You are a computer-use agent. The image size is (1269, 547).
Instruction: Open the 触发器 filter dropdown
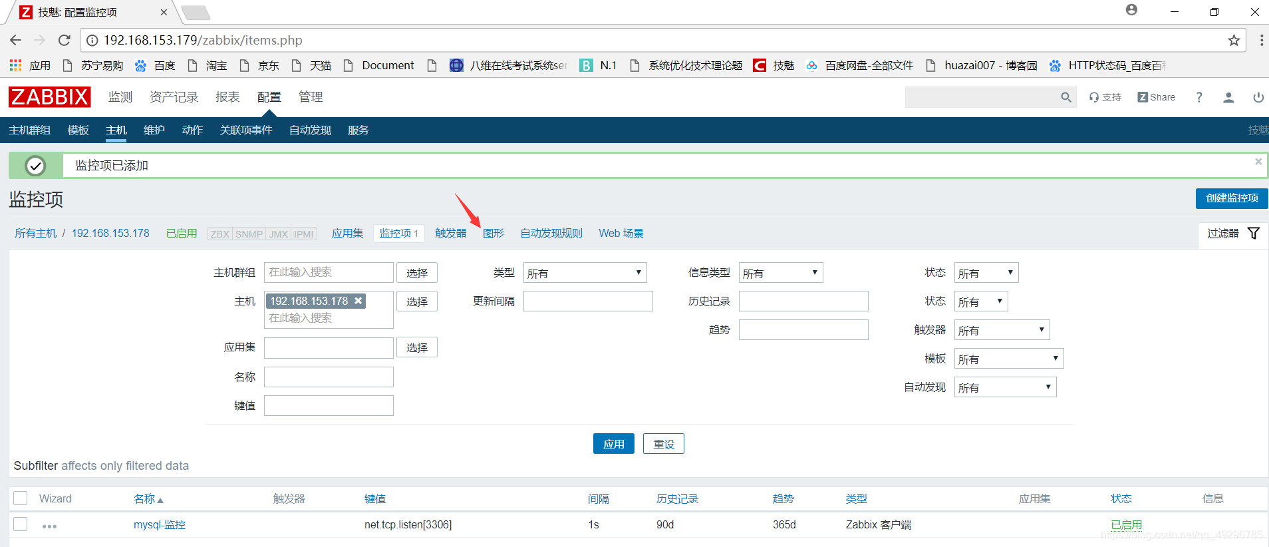[x=1002, y=330]
